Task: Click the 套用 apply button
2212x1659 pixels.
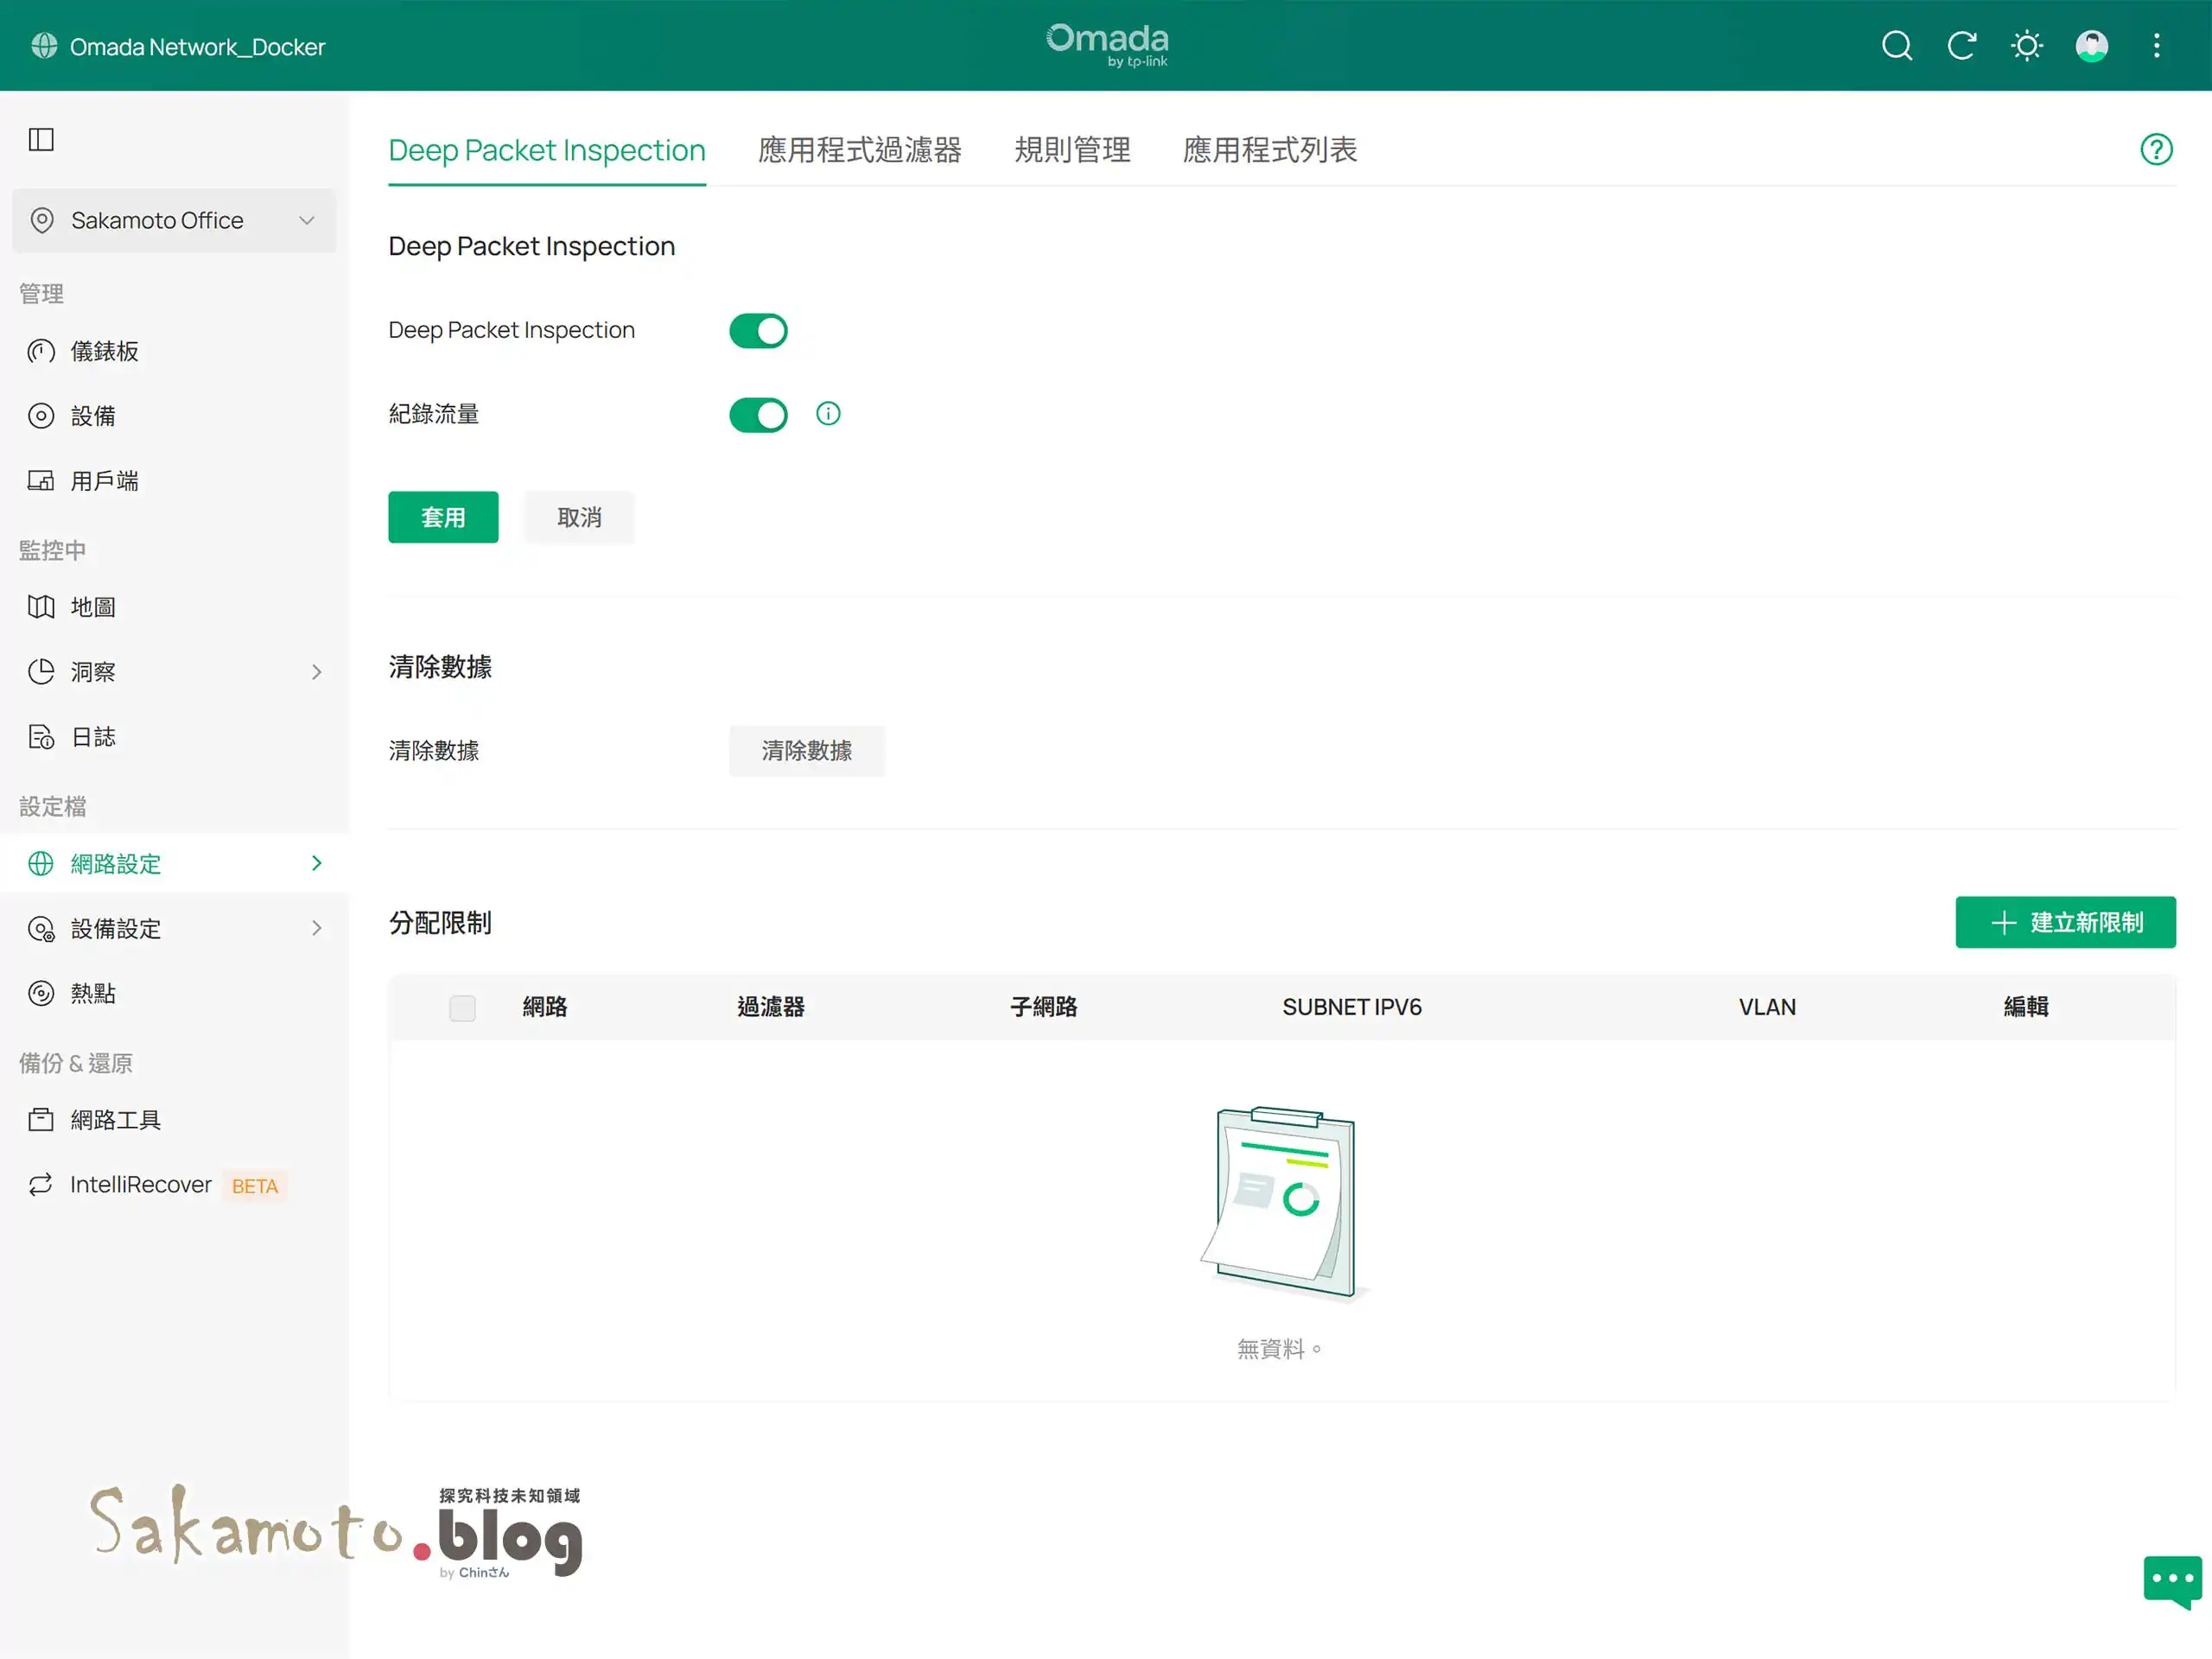Action: (x=443, y=518)
